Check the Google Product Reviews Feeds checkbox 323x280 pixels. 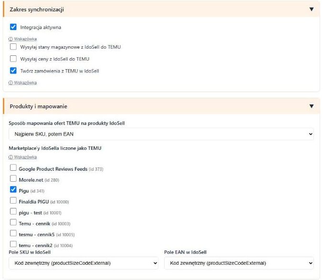[13, 167]
